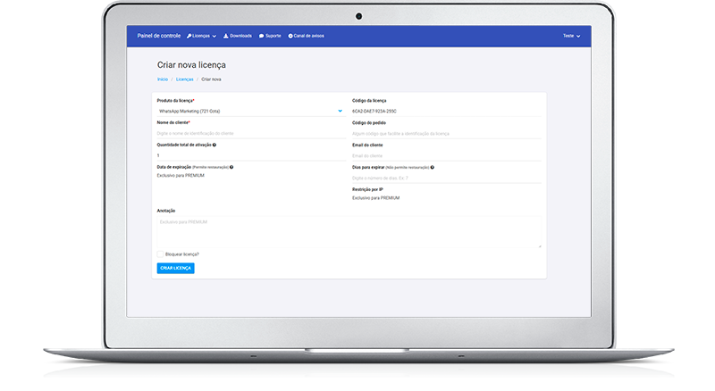The image size is (715, 391).
Task: Click help icon beside Dias para expirar
Action: [433, 167]
